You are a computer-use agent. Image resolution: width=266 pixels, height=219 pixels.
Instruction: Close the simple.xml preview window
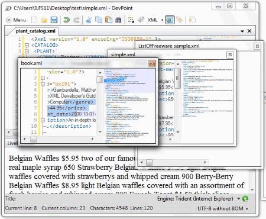(230, 54)
